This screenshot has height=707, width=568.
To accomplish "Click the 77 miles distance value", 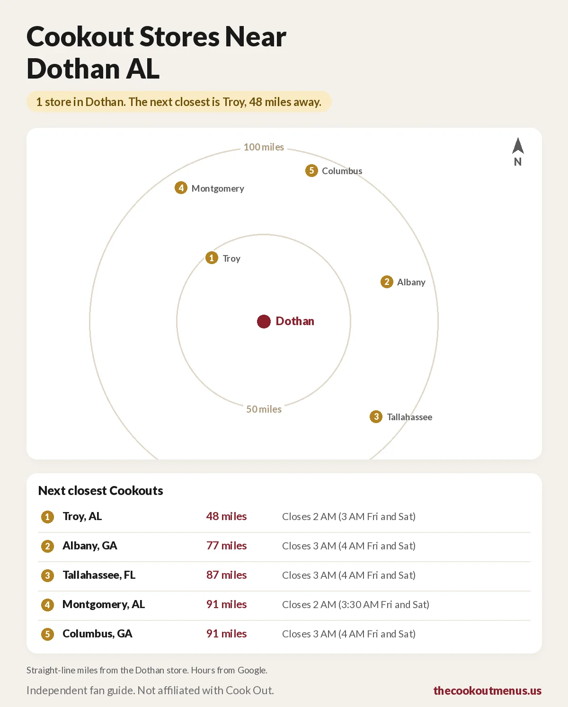I will (226, 546).
